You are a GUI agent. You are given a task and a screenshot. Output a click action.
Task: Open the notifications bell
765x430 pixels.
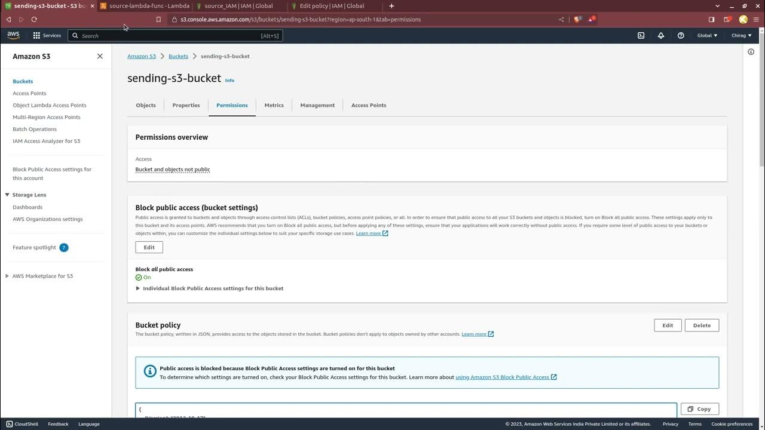tap(661, 35)
